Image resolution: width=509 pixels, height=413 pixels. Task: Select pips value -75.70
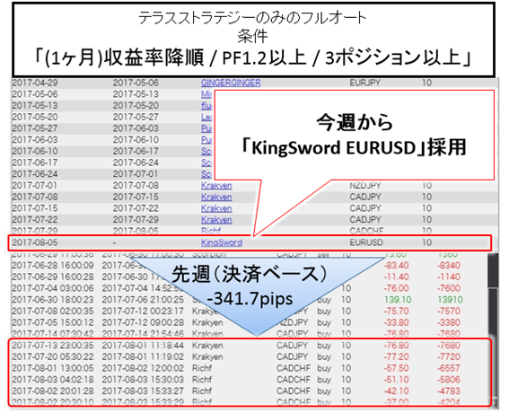396,311
